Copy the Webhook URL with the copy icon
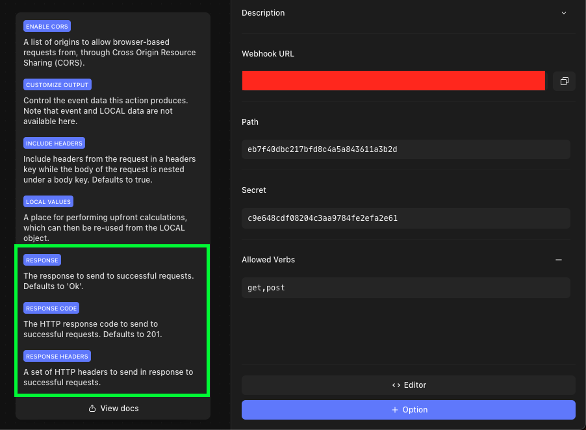Viewport: 586px width, 430px height. click(x=564, y=81)
